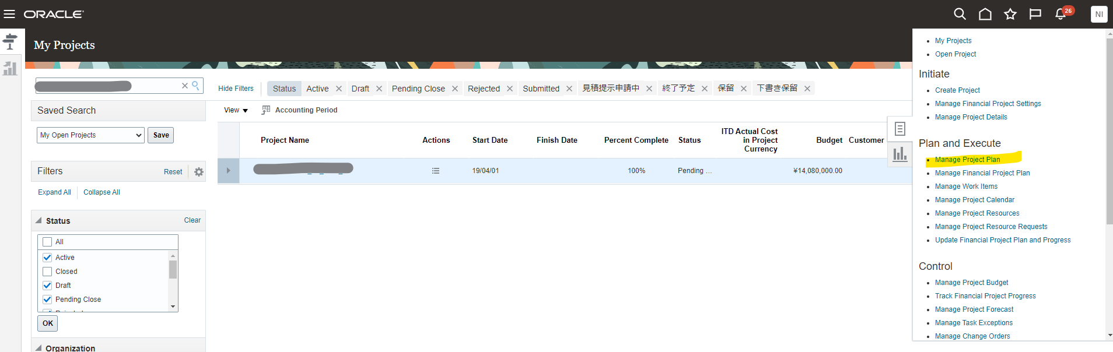Expand the project row details arrow

(228, 171)
